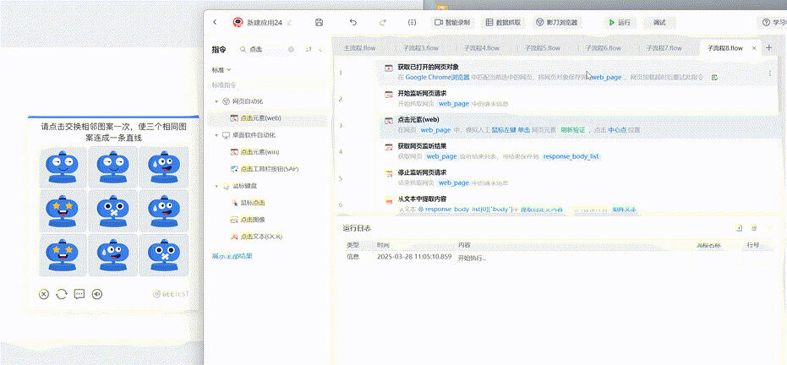Click the captcha refresh icon
Screen dimensions: 787x365
click(x=62, y=294)
